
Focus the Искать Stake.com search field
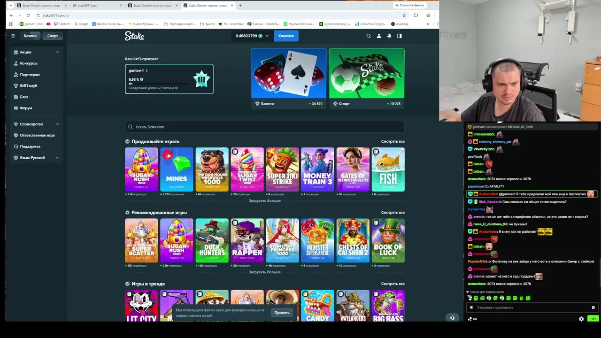click(x=265, y=127)
